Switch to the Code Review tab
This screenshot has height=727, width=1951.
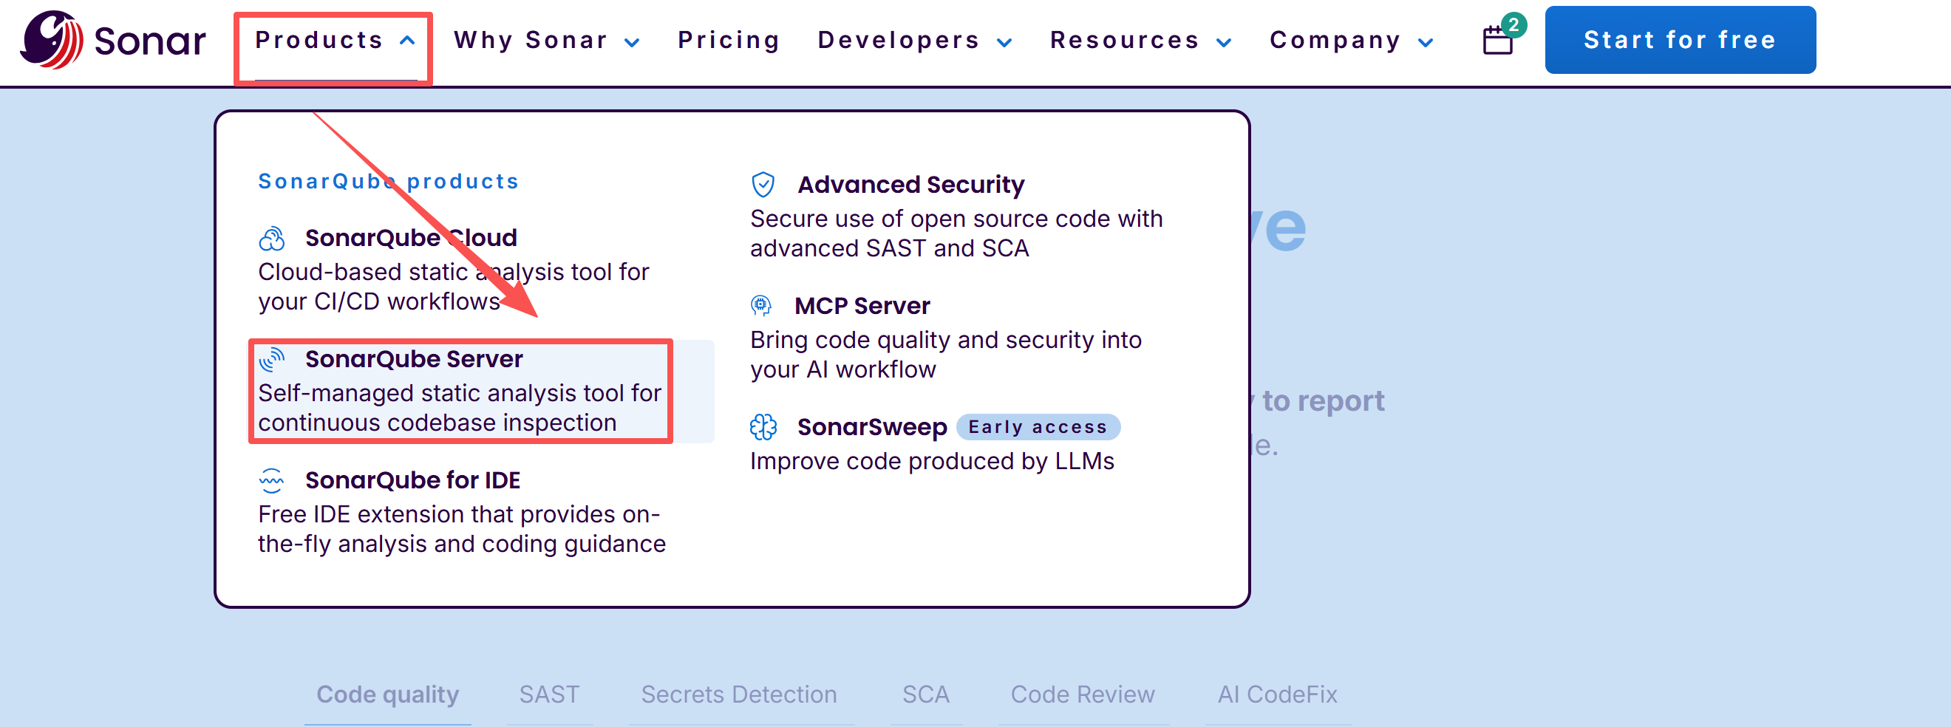coord(1083,694)
